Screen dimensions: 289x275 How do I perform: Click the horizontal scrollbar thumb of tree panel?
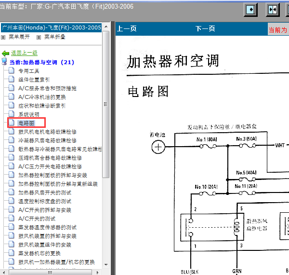point(50,273)
